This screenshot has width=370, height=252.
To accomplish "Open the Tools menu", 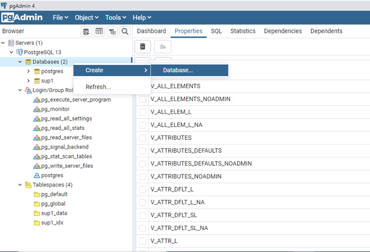I will pyautogui.click(x=115, y=17).
